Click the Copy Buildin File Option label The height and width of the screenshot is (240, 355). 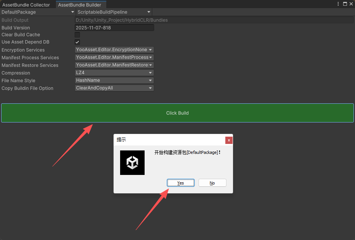[x=28, y=88]
